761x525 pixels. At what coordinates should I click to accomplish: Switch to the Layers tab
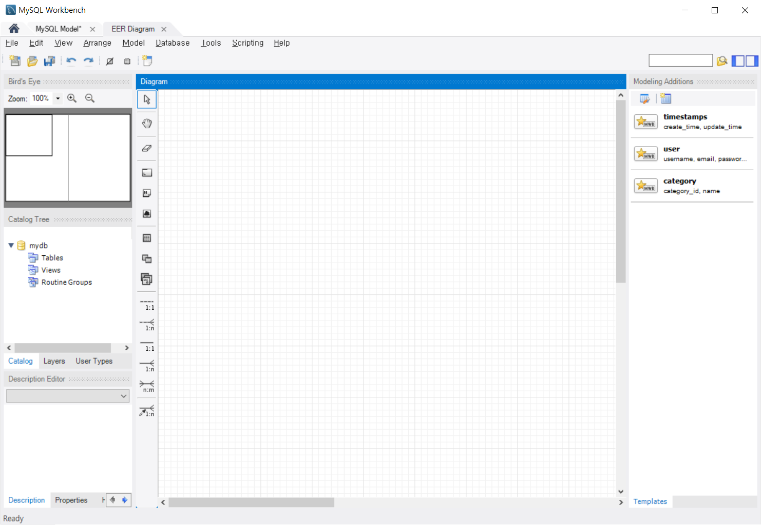(x=54, y=361)
